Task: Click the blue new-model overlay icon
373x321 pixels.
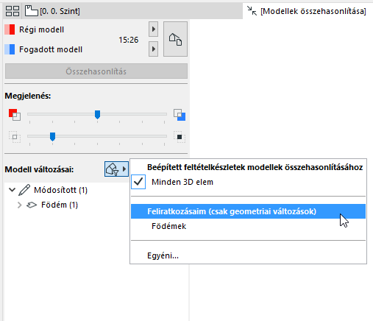Action: click(180, 115)
